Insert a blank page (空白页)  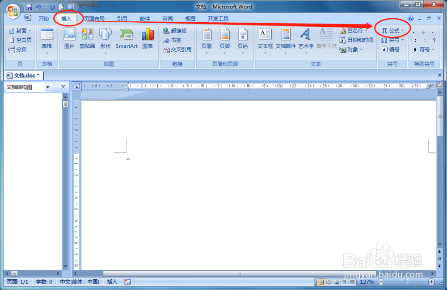point(20,40)
